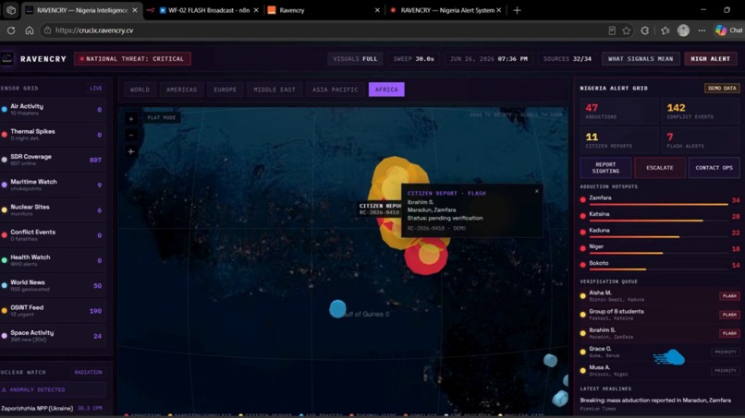This screenshot has width=745, height=418.
Task: Toggle Flat Mode on the map
Action: tap(162, 118)
